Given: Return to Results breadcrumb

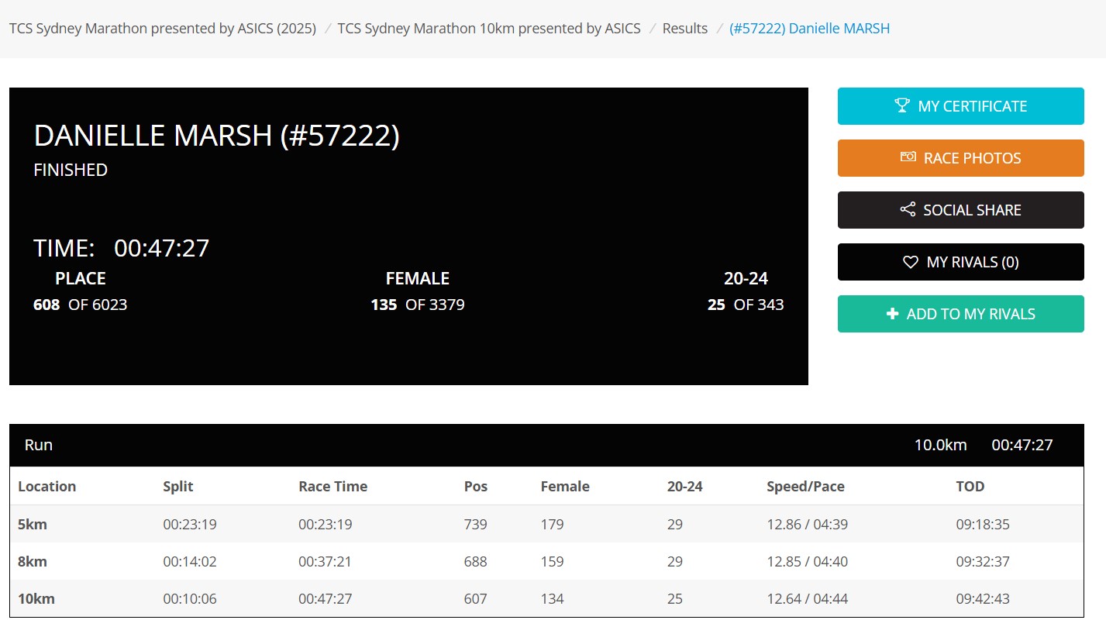Looking at the screenshot, I should tap(685, 29).
